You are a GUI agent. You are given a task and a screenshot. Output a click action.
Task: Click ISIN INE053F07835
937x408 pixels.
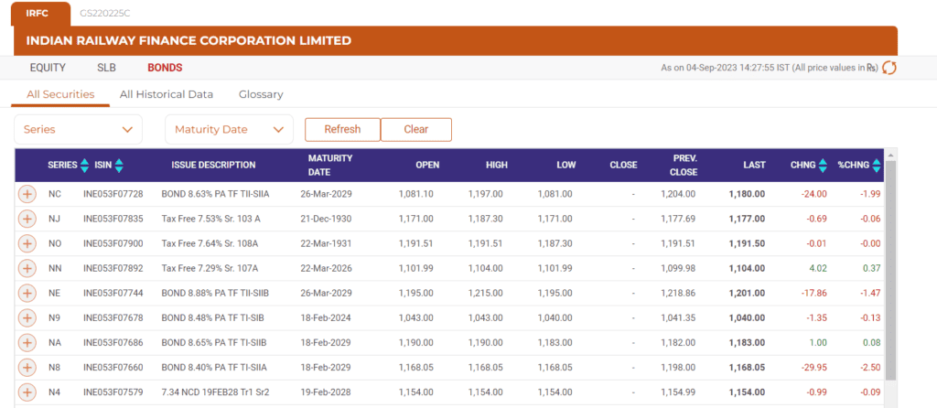[x=113, y=220]
